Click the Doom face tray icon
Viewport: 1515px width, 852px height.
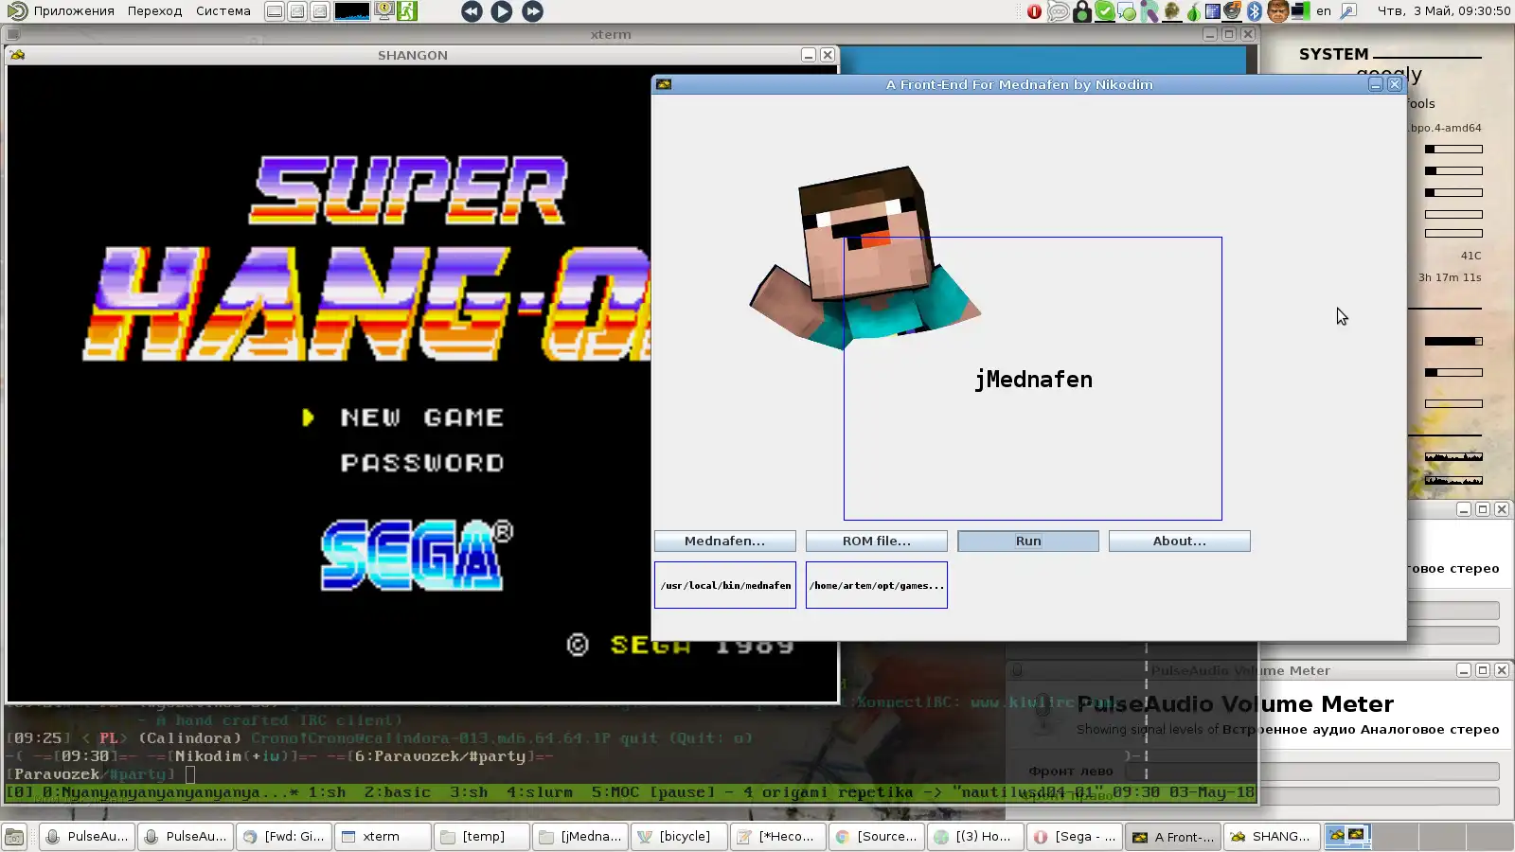coord(1277,11)
